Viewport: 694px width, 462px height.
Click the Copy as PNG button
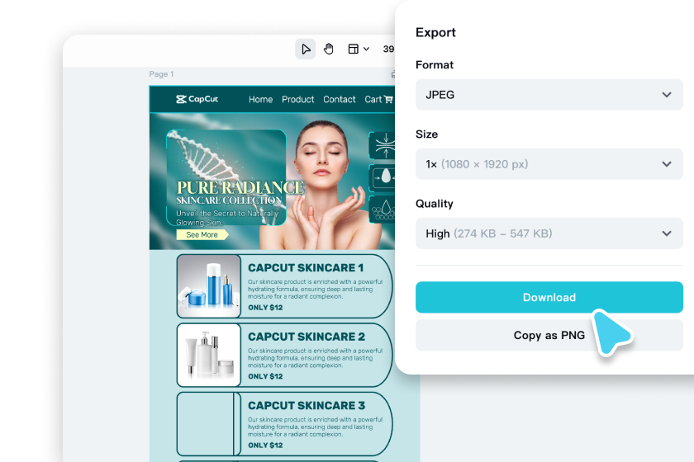tap(549, 335)
